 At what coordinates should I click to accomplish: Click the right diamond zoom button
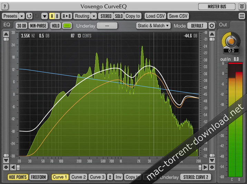212,167
